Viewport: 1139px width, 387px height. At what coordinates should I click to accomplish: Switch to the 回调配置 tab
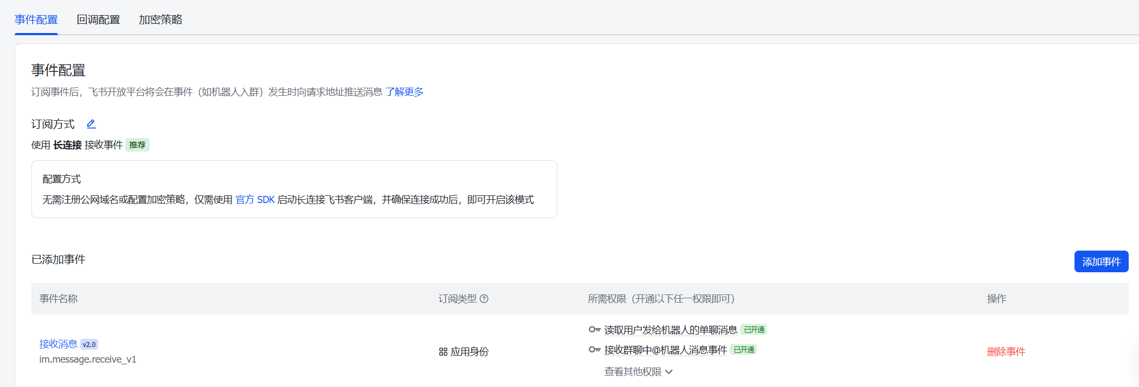pos(98,19)
